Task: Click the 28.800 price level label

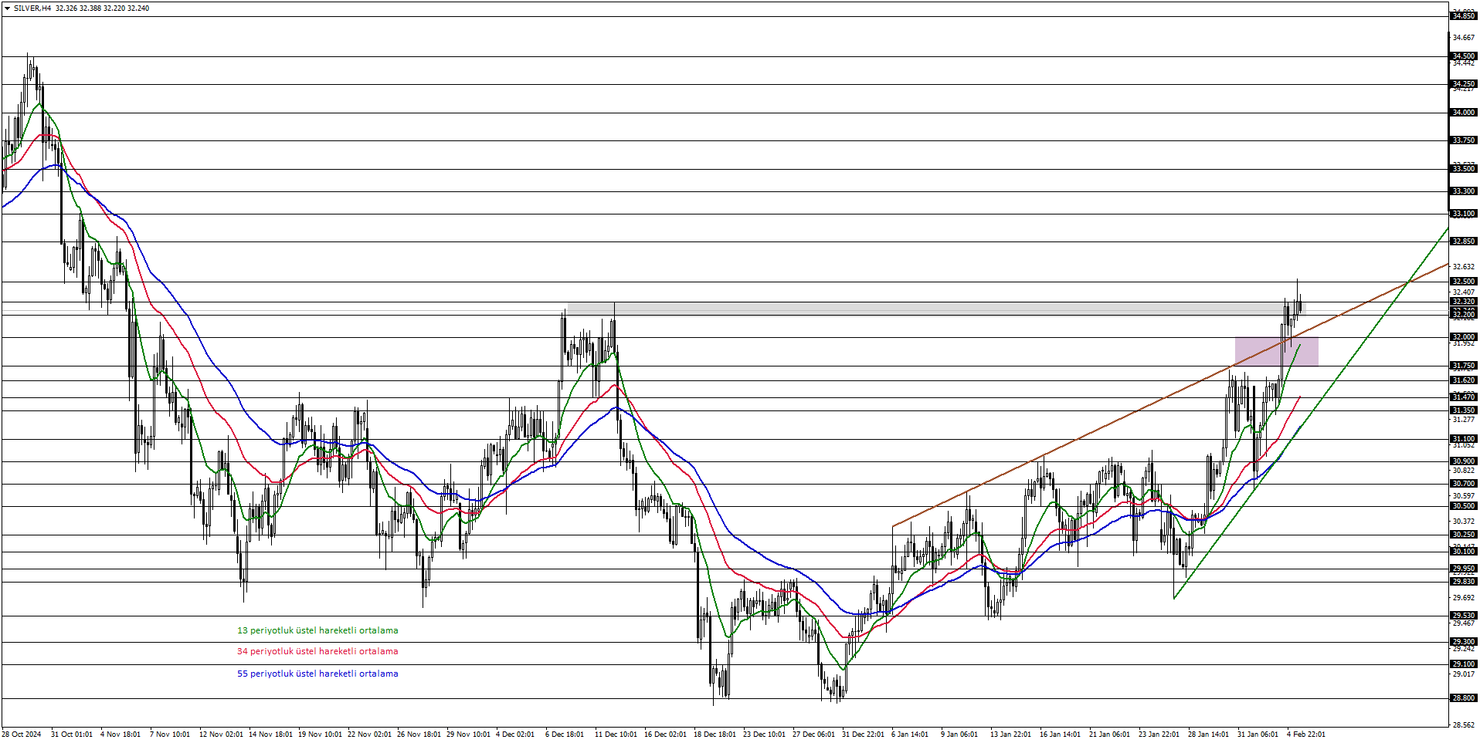Action: coord(1463,698)
